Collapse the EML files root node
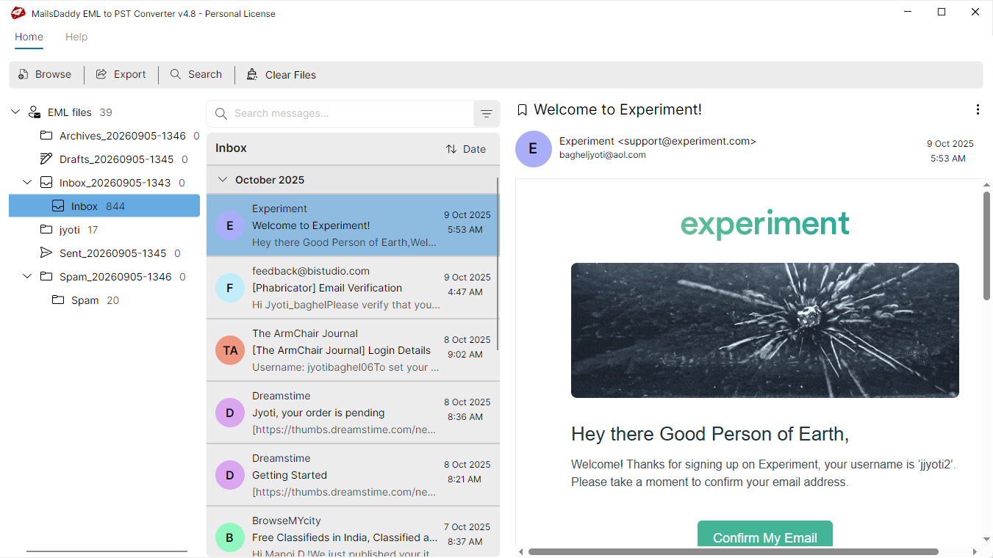The image size is (993, 558). coord(16,112)
